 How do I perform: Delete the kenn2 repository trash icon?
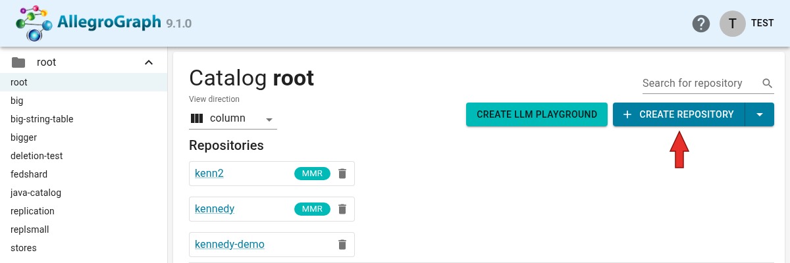click(342, 174)
